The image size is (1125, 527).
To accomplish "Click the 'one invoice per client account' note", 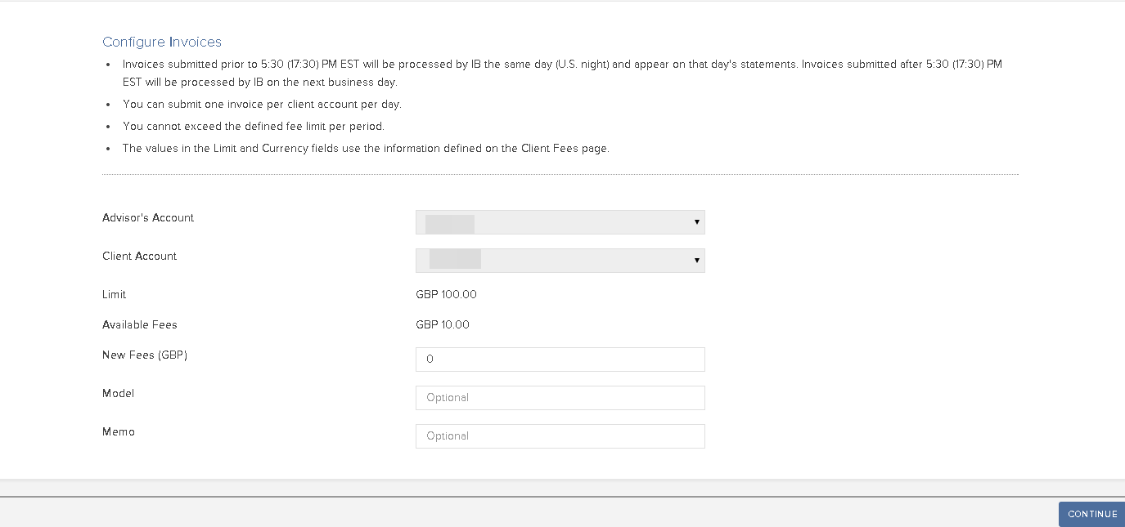I will pos(262,105).
